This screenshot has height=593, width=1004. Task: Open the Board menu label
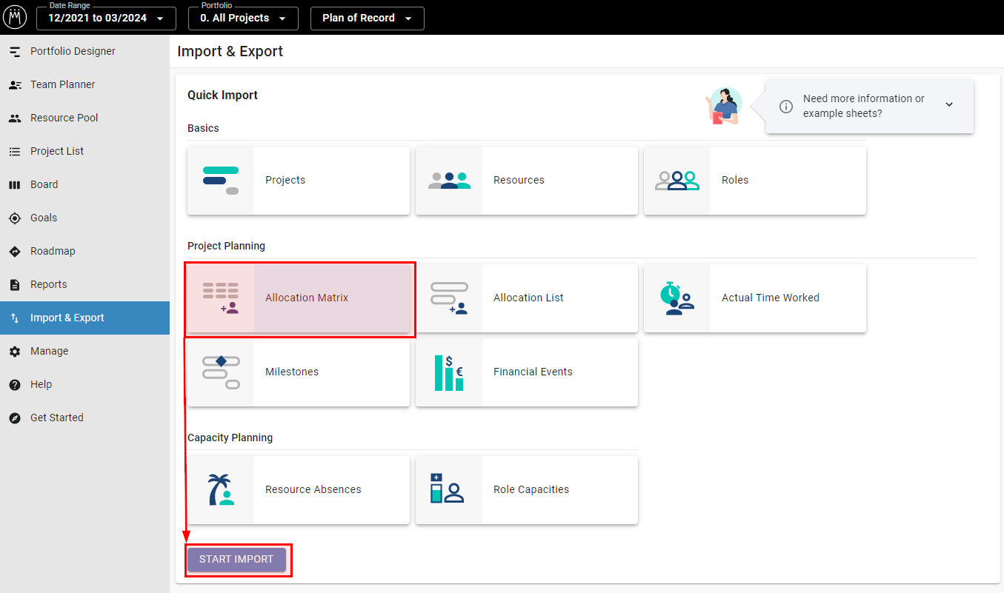tap(44, 184)
